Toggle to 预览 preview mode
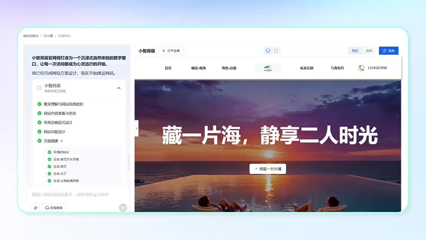This screenshot has width=426, height=240. pos(355,51)
